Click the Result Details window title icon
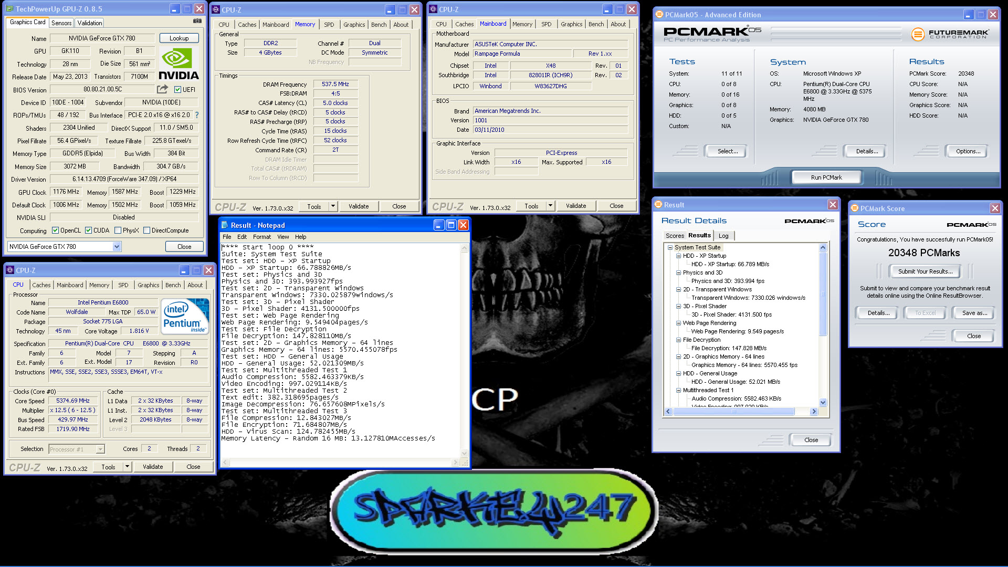1008x567 pixels. click(x=658, y=205)
